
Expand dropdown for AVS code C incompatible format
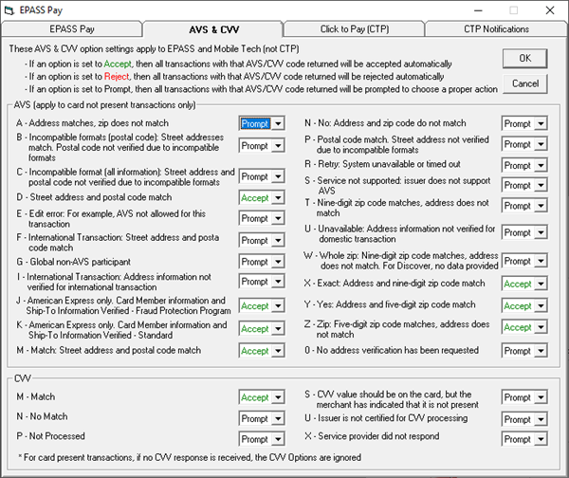[278, 176]
